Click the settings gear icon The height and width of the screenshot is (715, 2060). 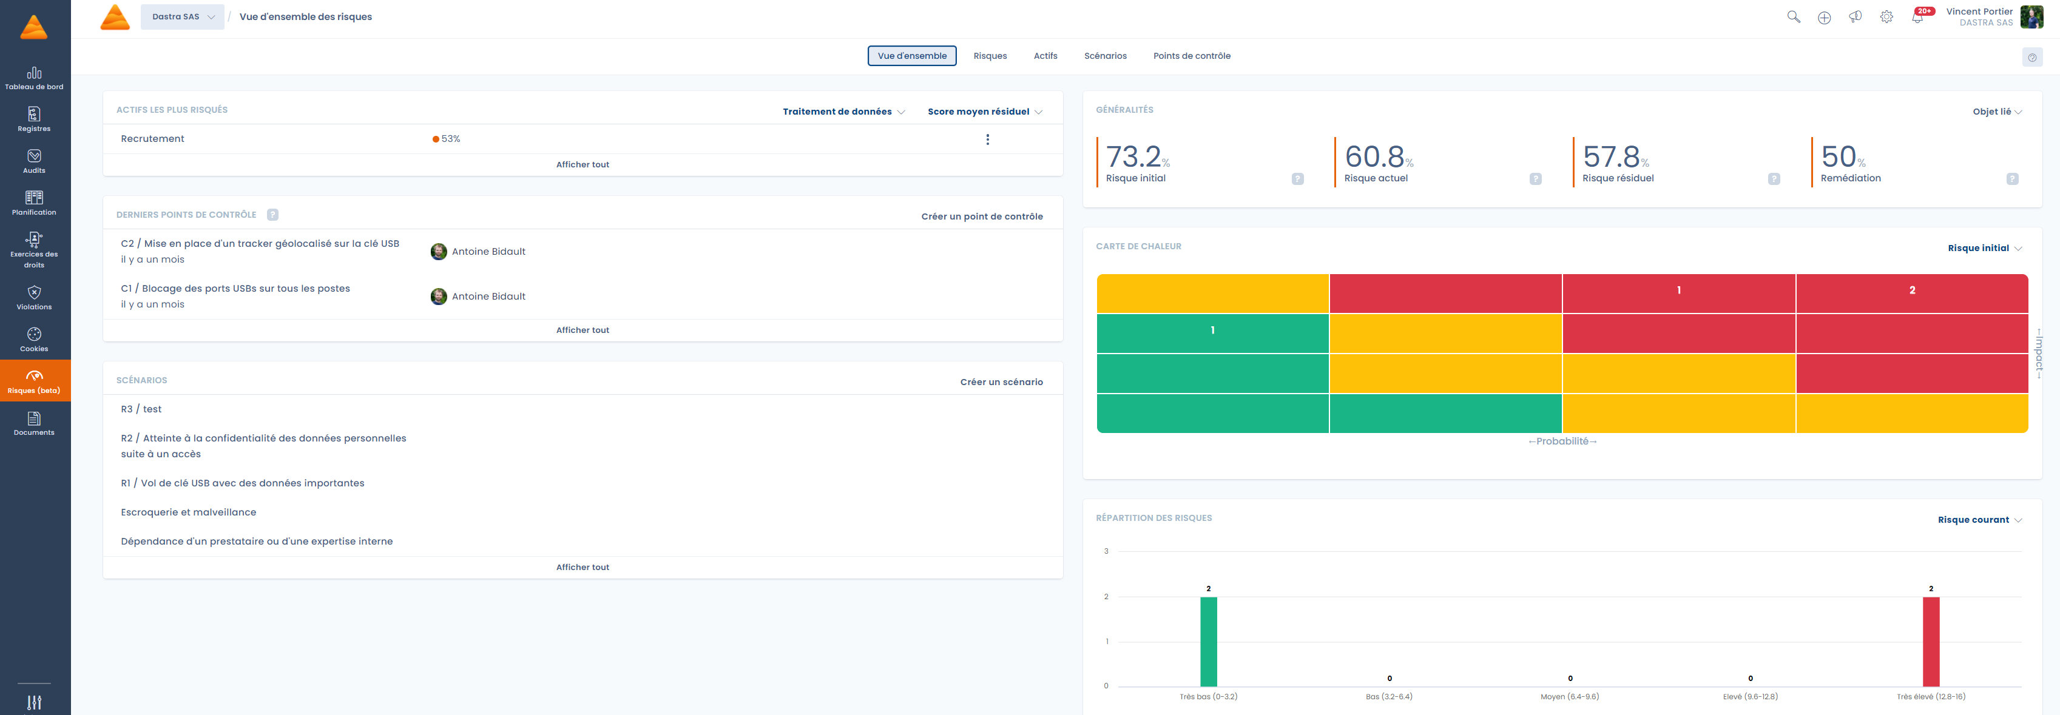1886,17
